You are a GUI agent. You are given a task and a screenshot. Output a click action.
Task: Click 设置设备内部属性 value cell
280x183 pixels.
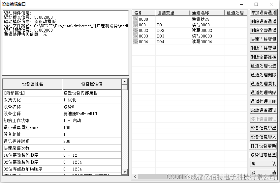tap(92, 93)
